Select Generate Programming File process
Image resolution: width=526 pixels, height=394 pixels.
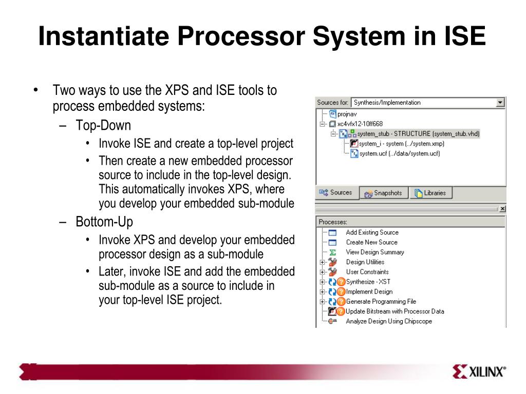381,302
